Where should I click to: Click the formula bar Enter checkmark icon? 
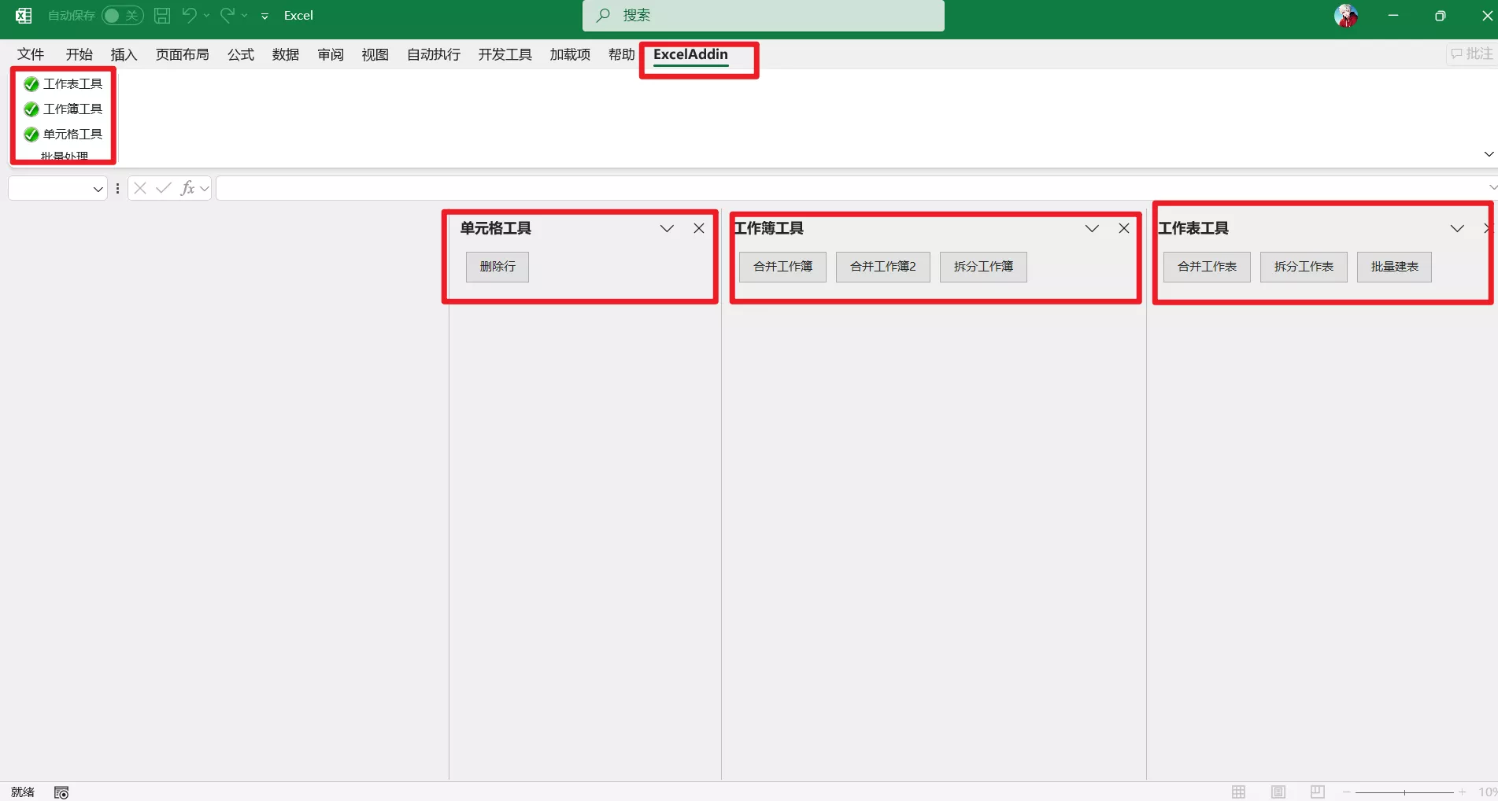pyautogui.click(x=164, y=188)
